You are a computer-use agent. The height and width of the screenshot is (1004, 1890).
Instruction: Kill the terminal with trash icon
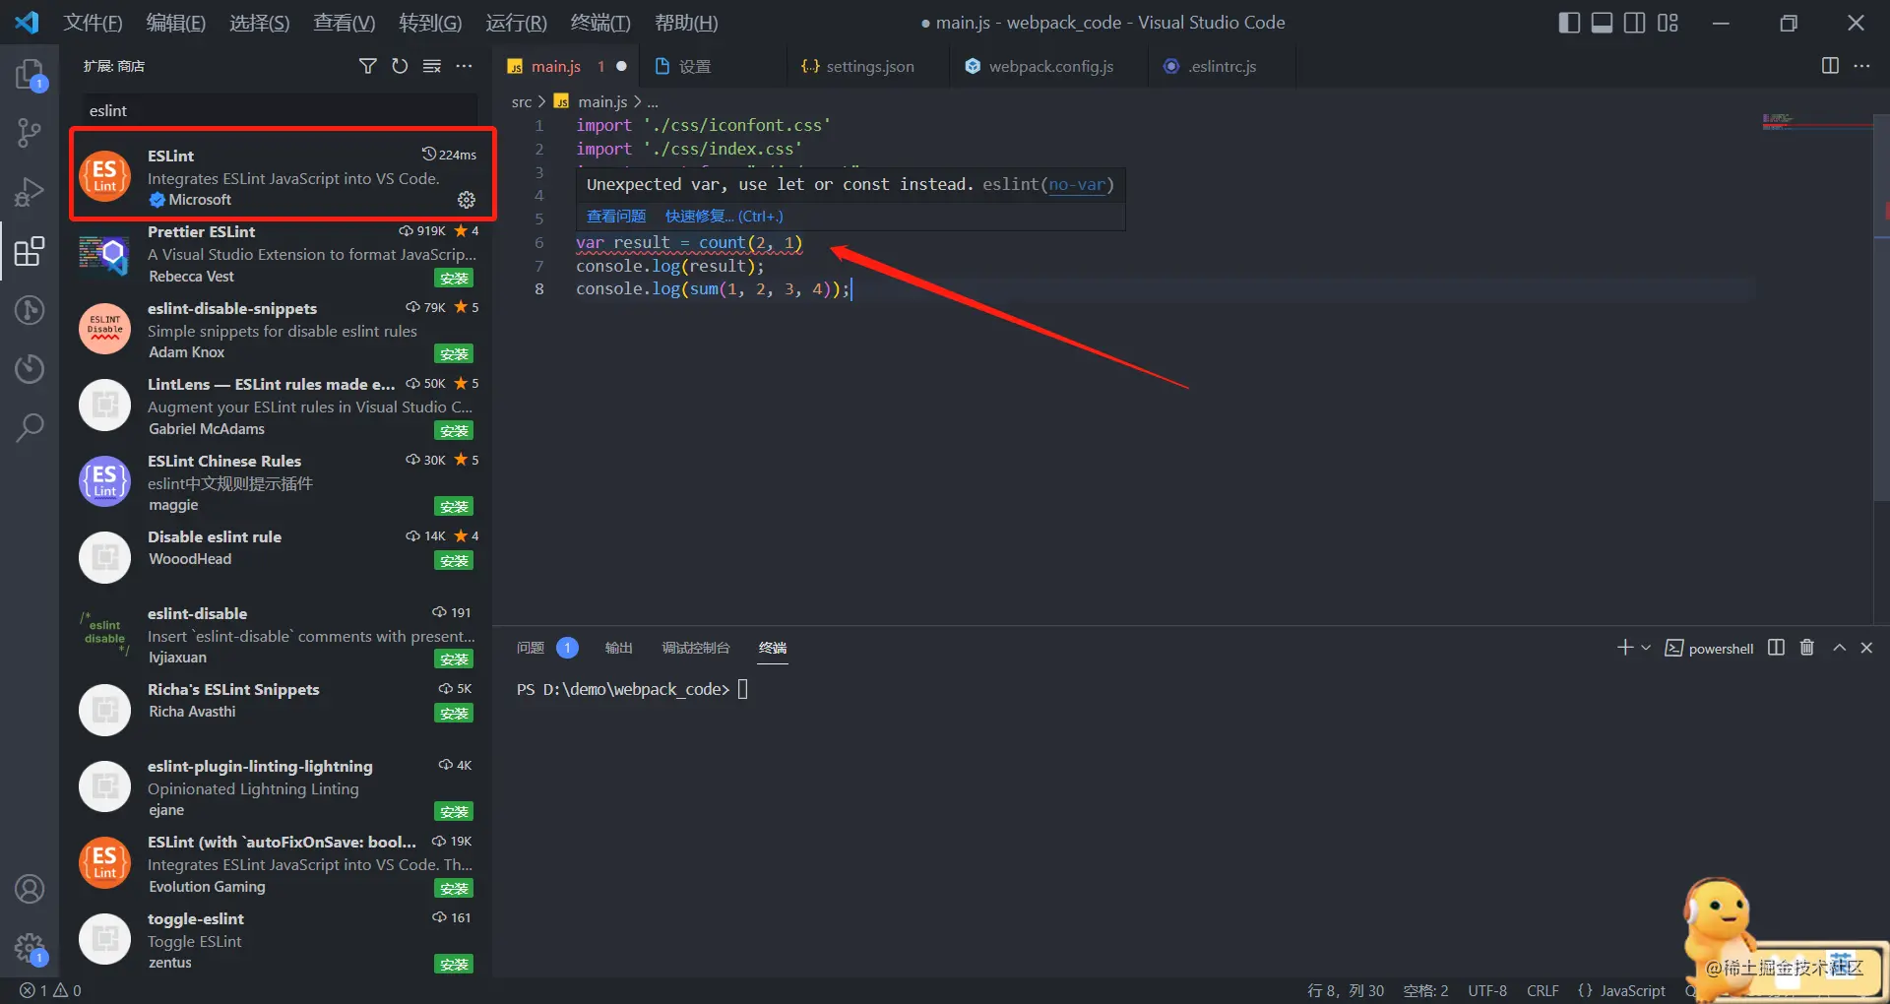[1807, 648]
